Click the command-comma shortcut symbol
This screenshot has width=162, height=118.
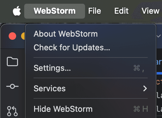(x=139, y=68)
